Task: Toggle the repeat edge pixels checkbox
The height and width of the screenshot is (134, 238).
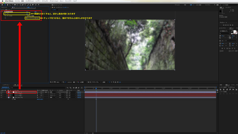Action: [x=27, y=18]
